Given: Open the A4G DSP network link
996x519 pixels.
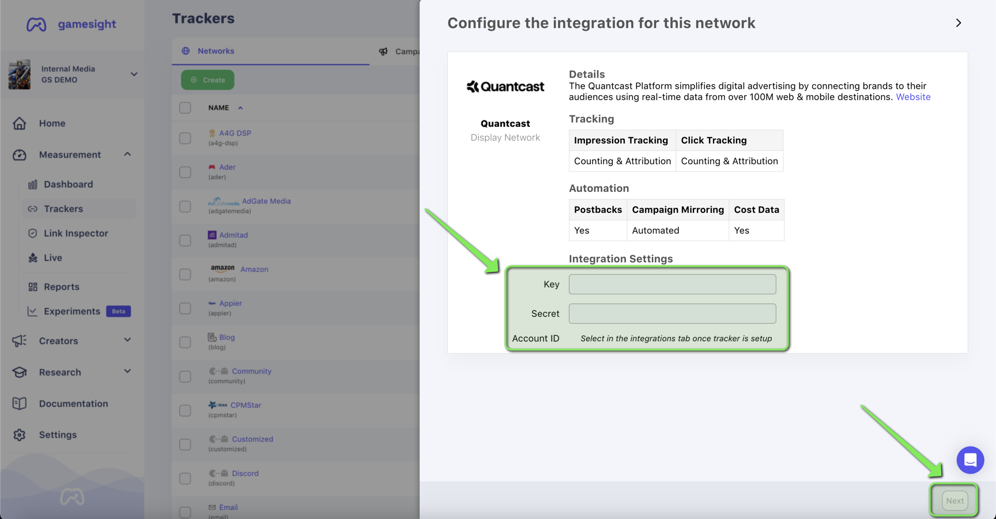Looking at the screenshot, I should tap(235, 133).
